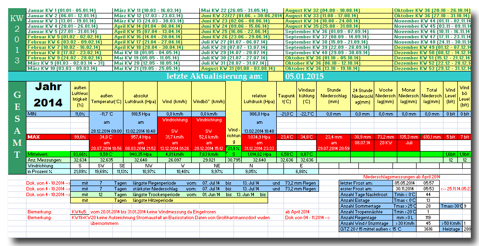
Task: Click the wind direction percent cell 21,89%
Action: pyautogui.click(x=80, y=172)
